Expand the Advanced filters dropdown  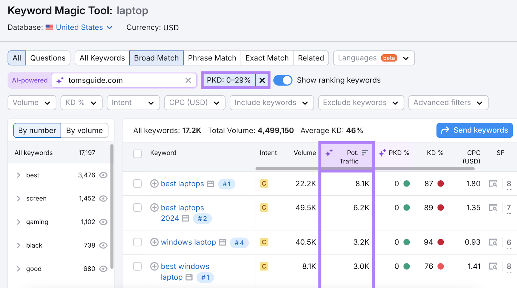tap(448, 103)
